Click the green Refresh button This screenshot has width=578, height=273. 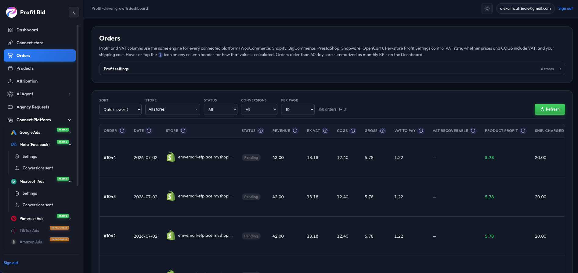[550, 109]
